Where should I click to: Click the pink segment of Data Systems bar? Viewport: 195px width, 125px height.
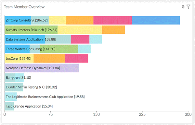coord(80,39)
